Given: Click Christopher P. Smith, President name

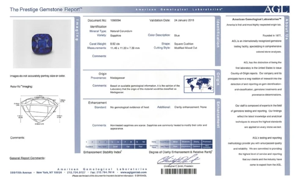Looking at the screenshot, I should (178, 166).
